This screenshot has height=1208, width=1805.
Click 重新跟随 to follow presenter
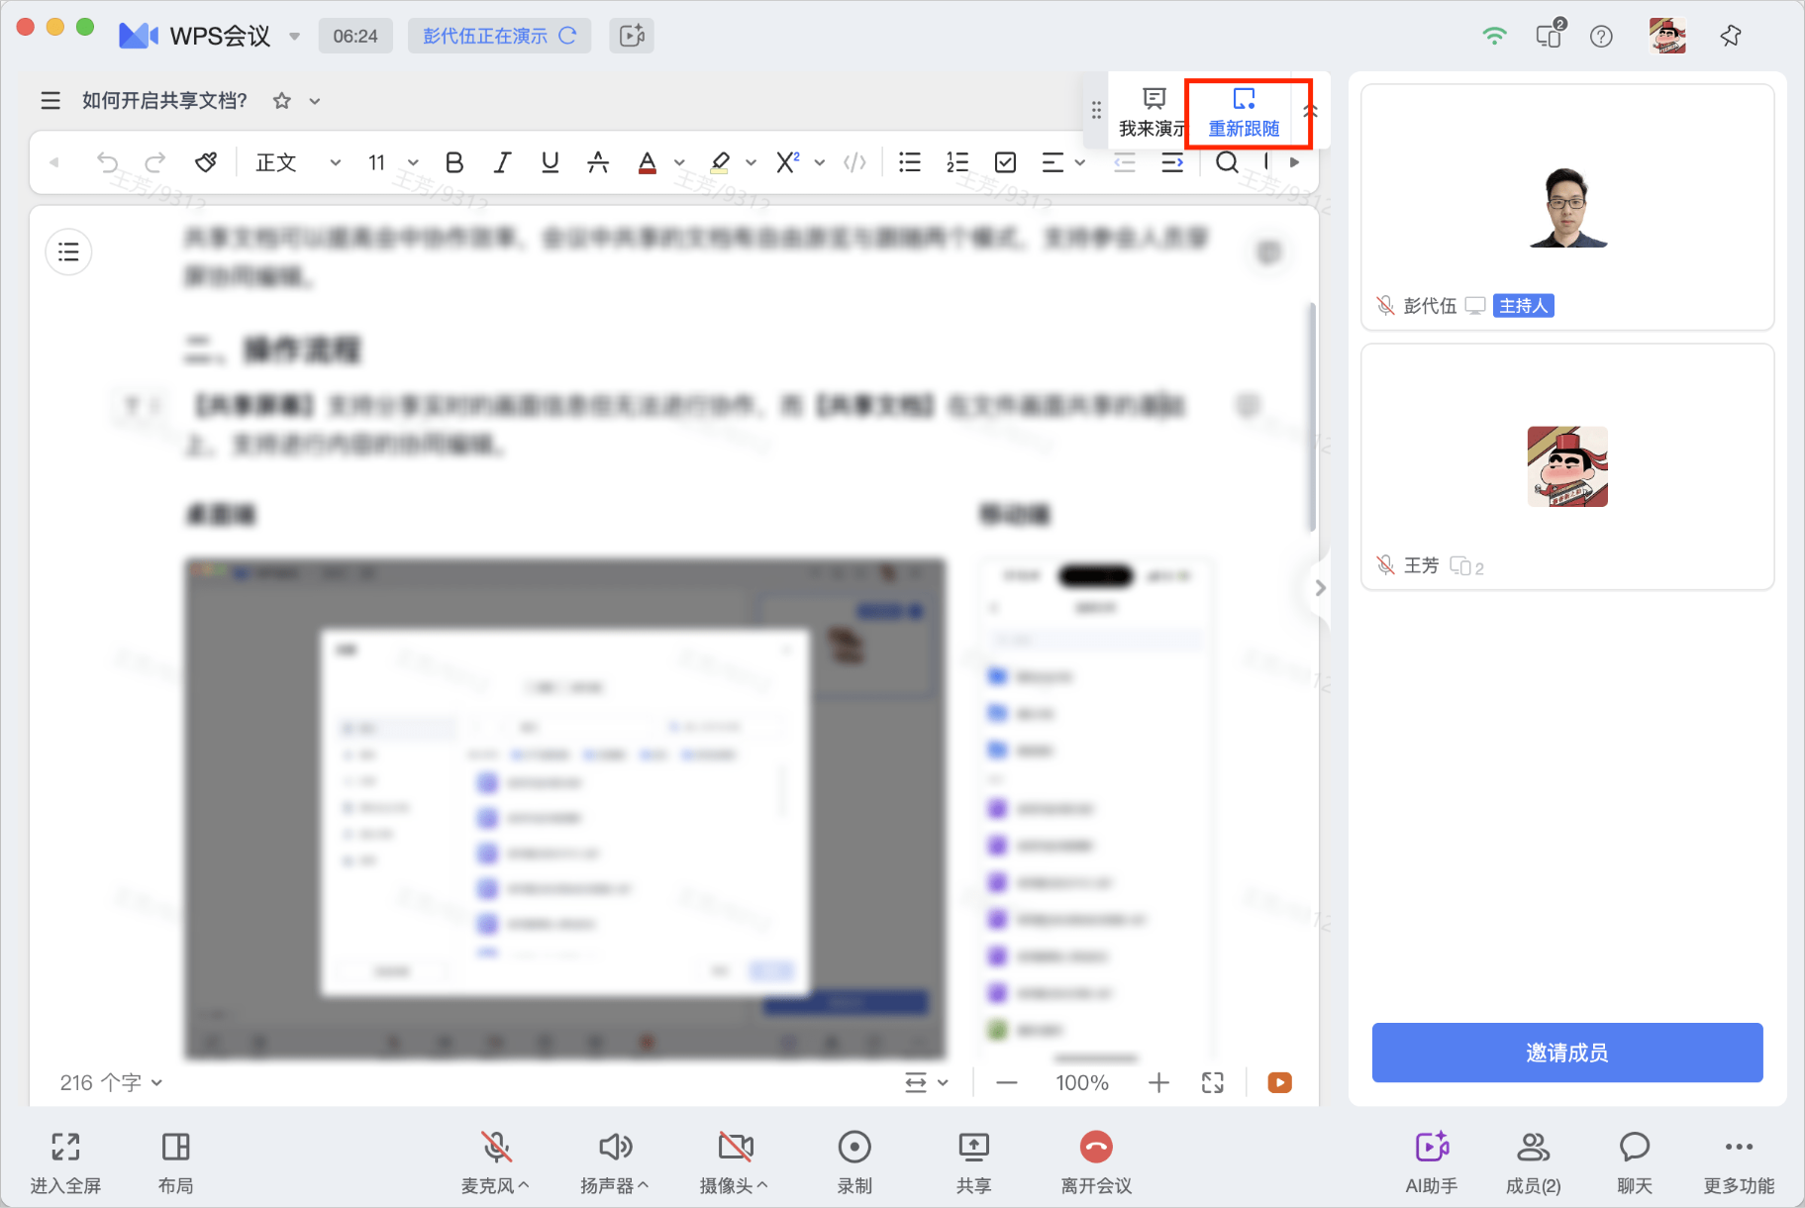click(1244, 113)
